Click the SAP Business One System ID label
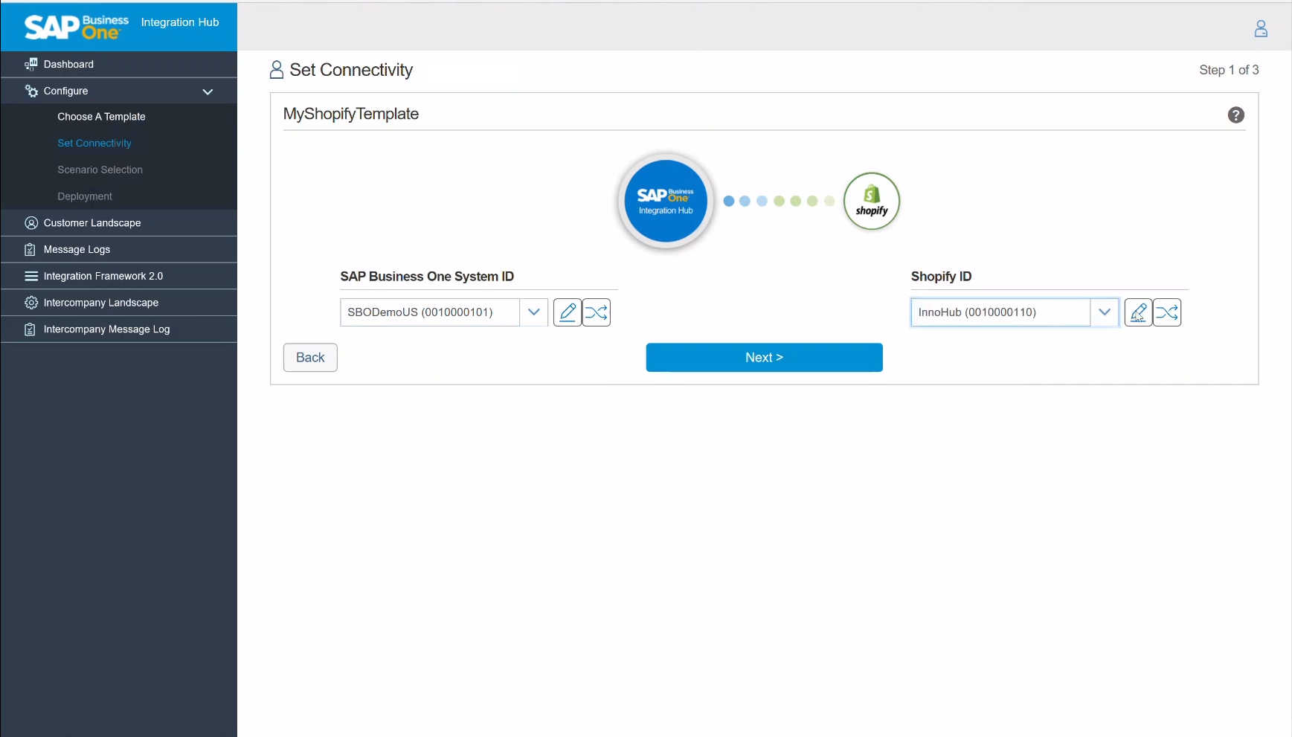The height and width of the screenshot is (737, 1292). pos(427,277)
